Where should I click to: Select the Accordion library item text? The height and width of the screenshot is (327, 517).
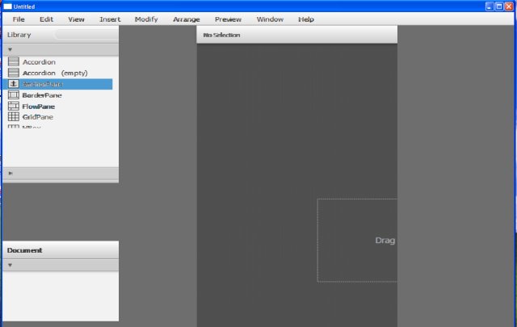(39, 62)
